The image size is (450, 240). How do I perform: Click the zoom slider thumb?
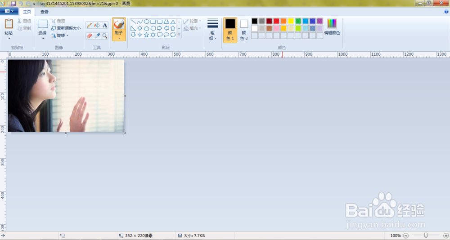426,236
